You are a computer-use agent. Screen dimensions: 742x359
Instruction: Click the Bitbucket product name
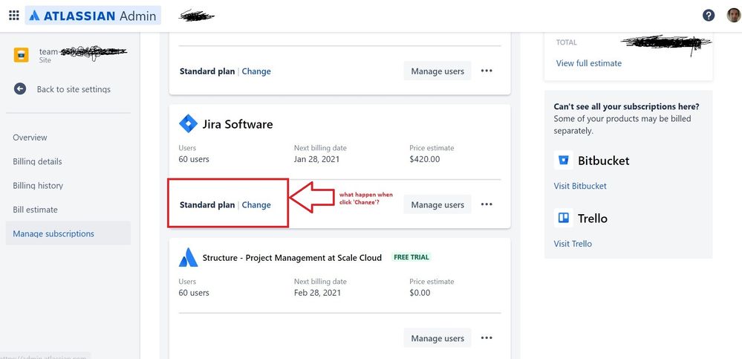pos(604,161)
